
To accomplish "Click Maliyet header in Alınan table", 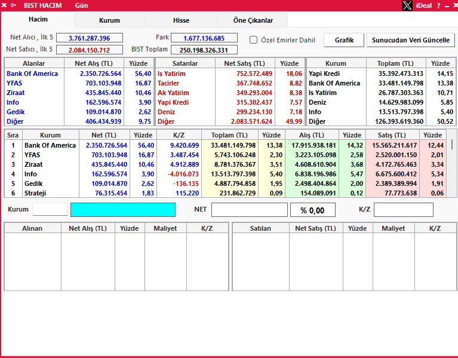I will (165, 228).
